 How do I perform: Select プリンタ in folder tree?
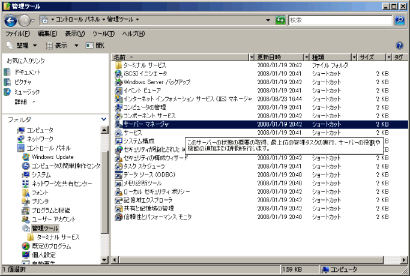click(x=40, y=202)
